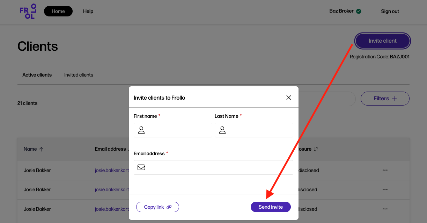Sort by Name column arrow
This screenshot has height=223, width=427.
[x=41, y=149]
